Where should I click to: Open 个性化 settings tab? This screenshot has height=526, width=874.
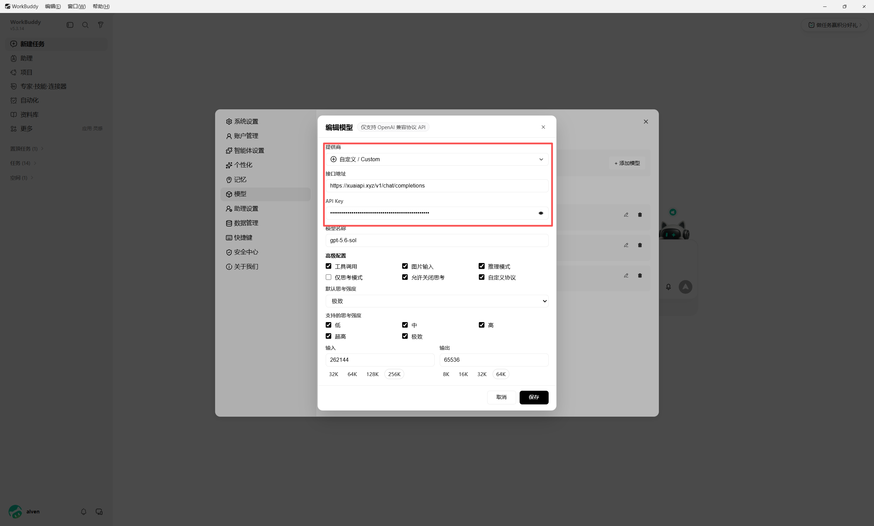pos(265,165)
